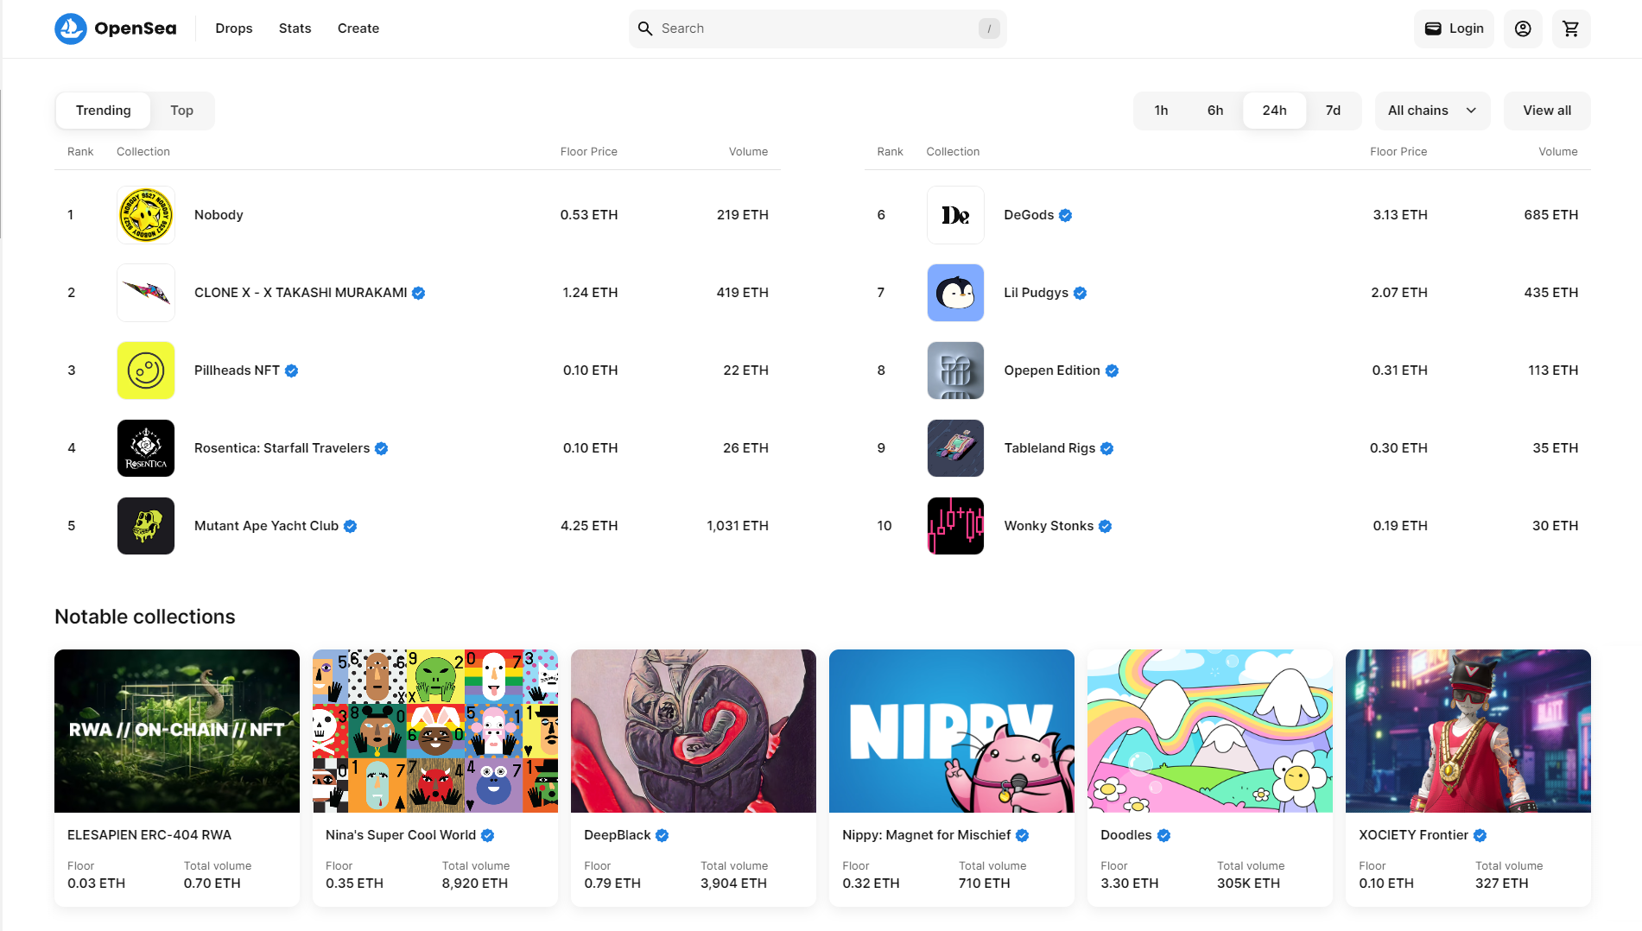Click the View all button
The image size is (1642, 931).
click(x=1547, y=111)
